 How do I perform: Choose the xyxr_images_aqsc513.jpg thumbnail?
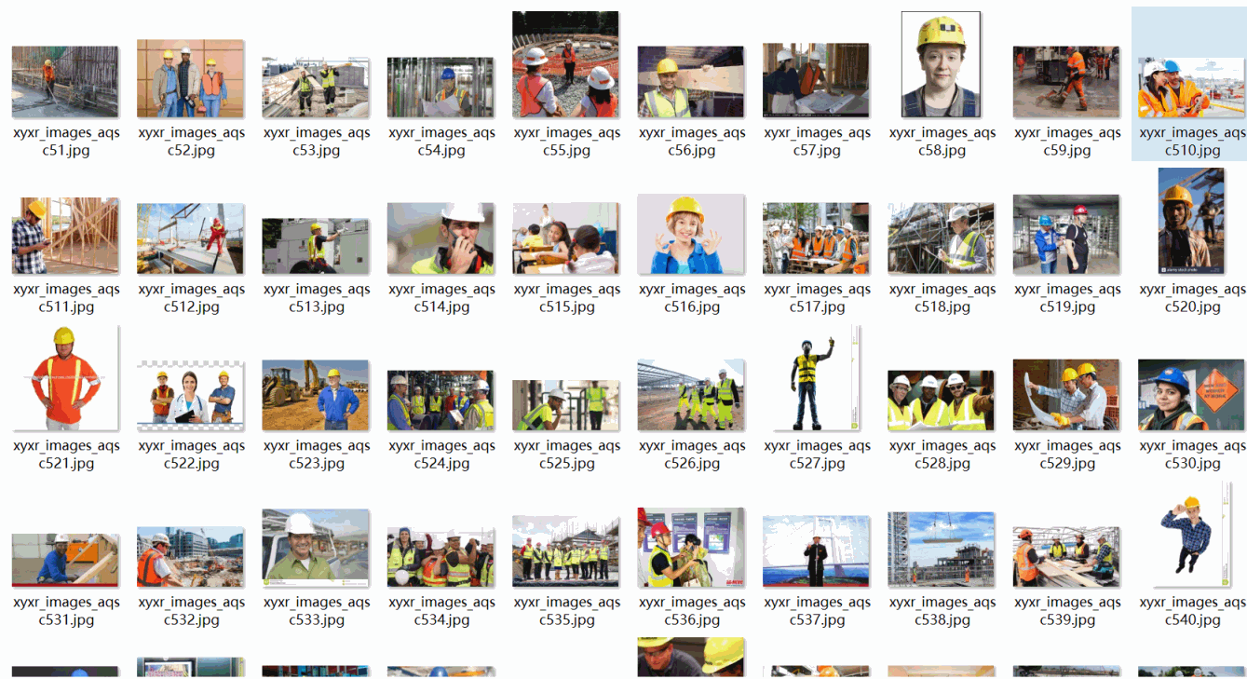click(x=316, y=246)
